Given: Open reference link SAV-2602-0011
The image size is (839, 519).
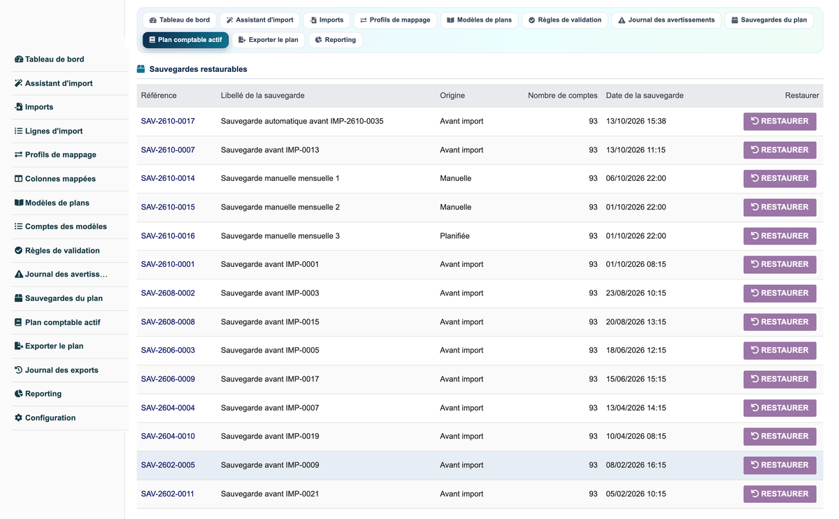Looking at the screenshot, I should (x=168, y=494).
